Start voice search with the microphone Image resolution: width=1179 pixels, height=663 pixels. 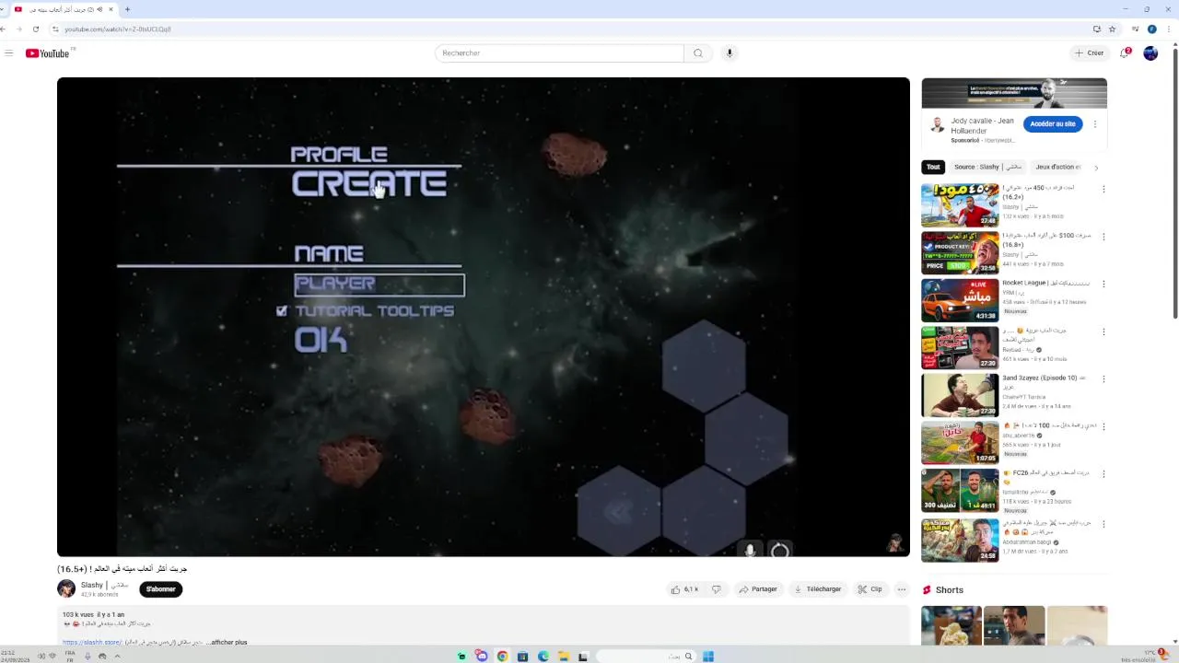[x=730, y=53]
